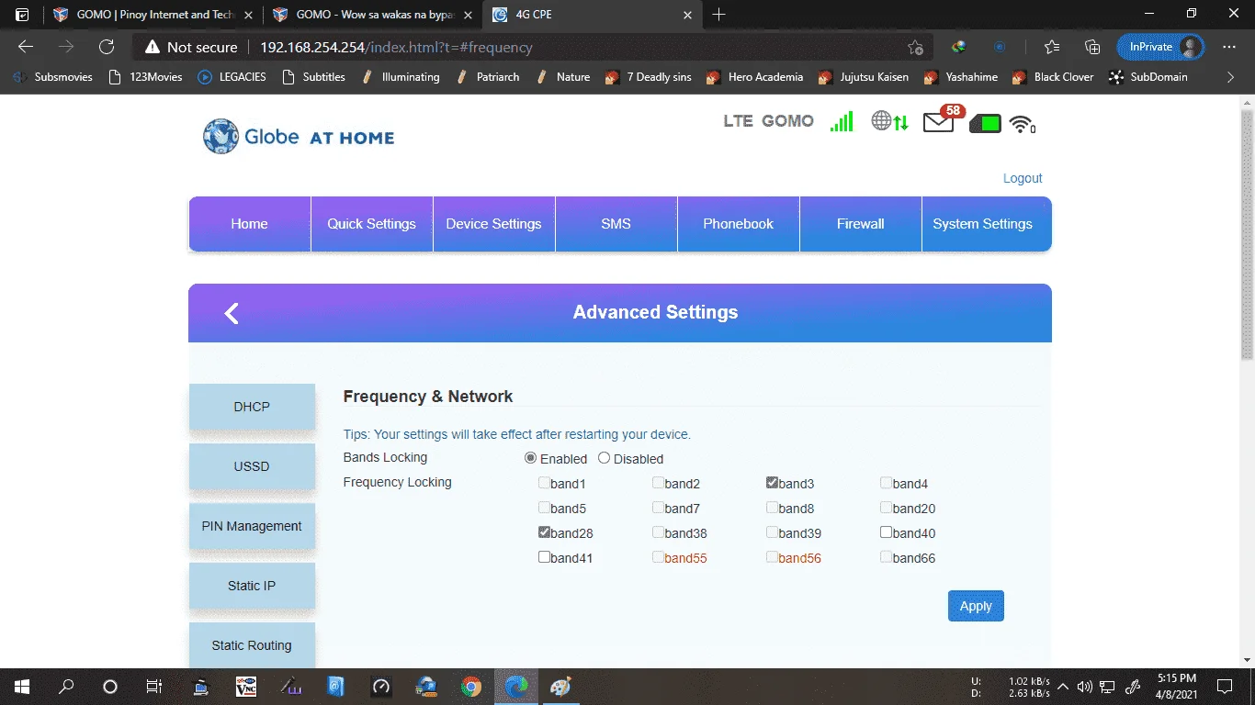Switch to the GOMO Pinoy Internet browser tab

153,15
